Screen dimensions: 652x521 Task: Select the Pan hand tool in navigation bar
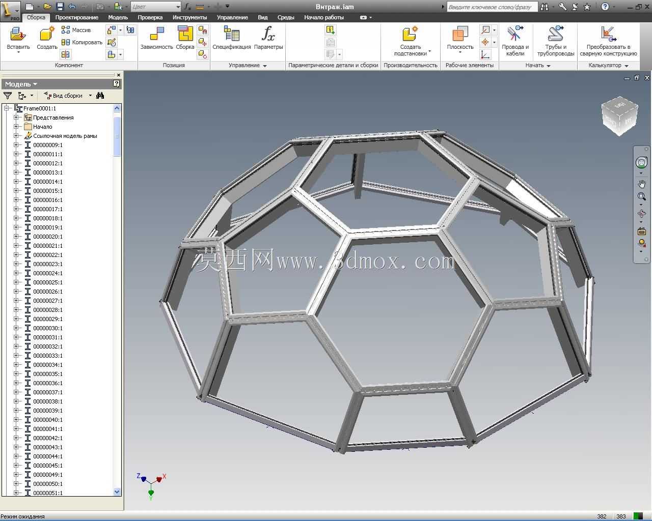(x=641, y=184)
